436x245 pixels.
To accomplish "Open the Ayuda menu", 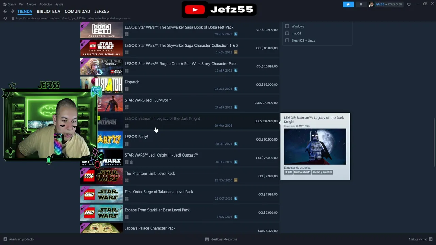I will pyautogui.click(x=59, y=4).
